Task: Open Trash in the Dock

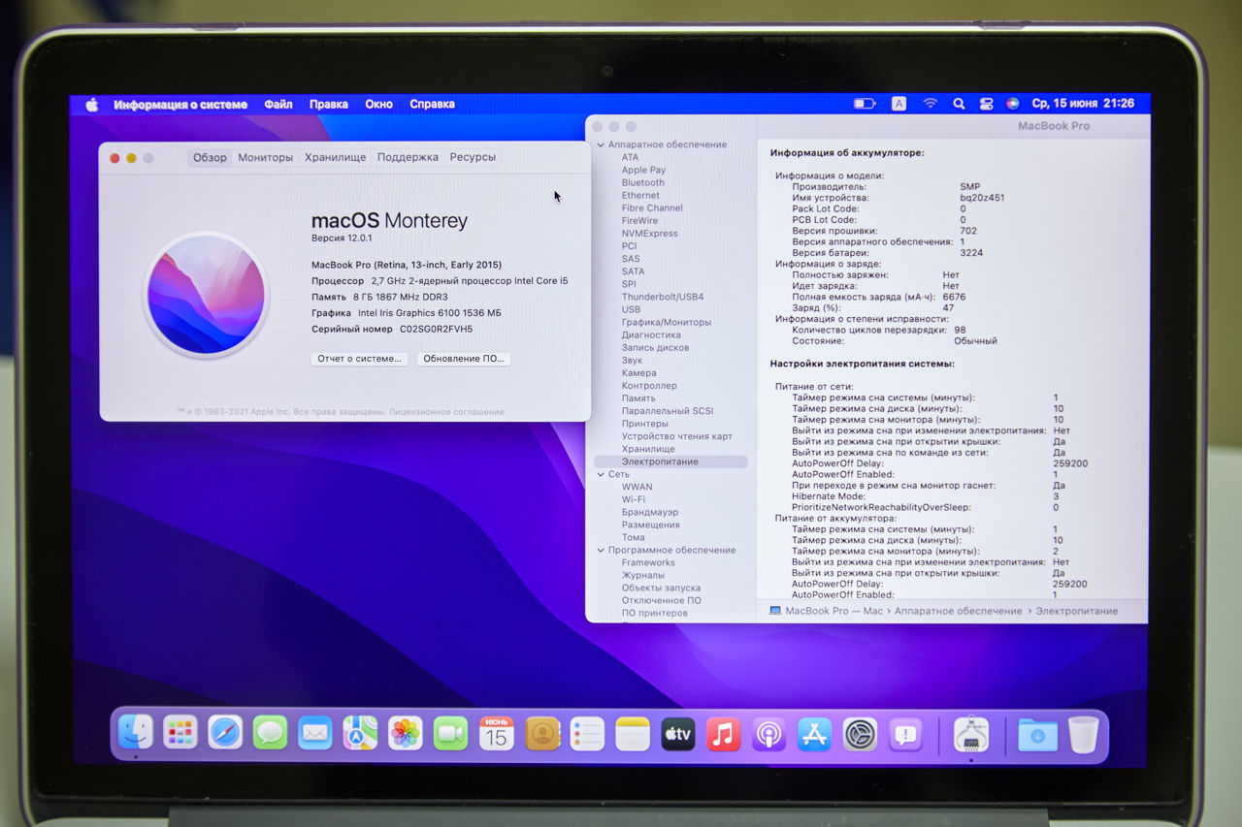Action: tap(1083, 735)
